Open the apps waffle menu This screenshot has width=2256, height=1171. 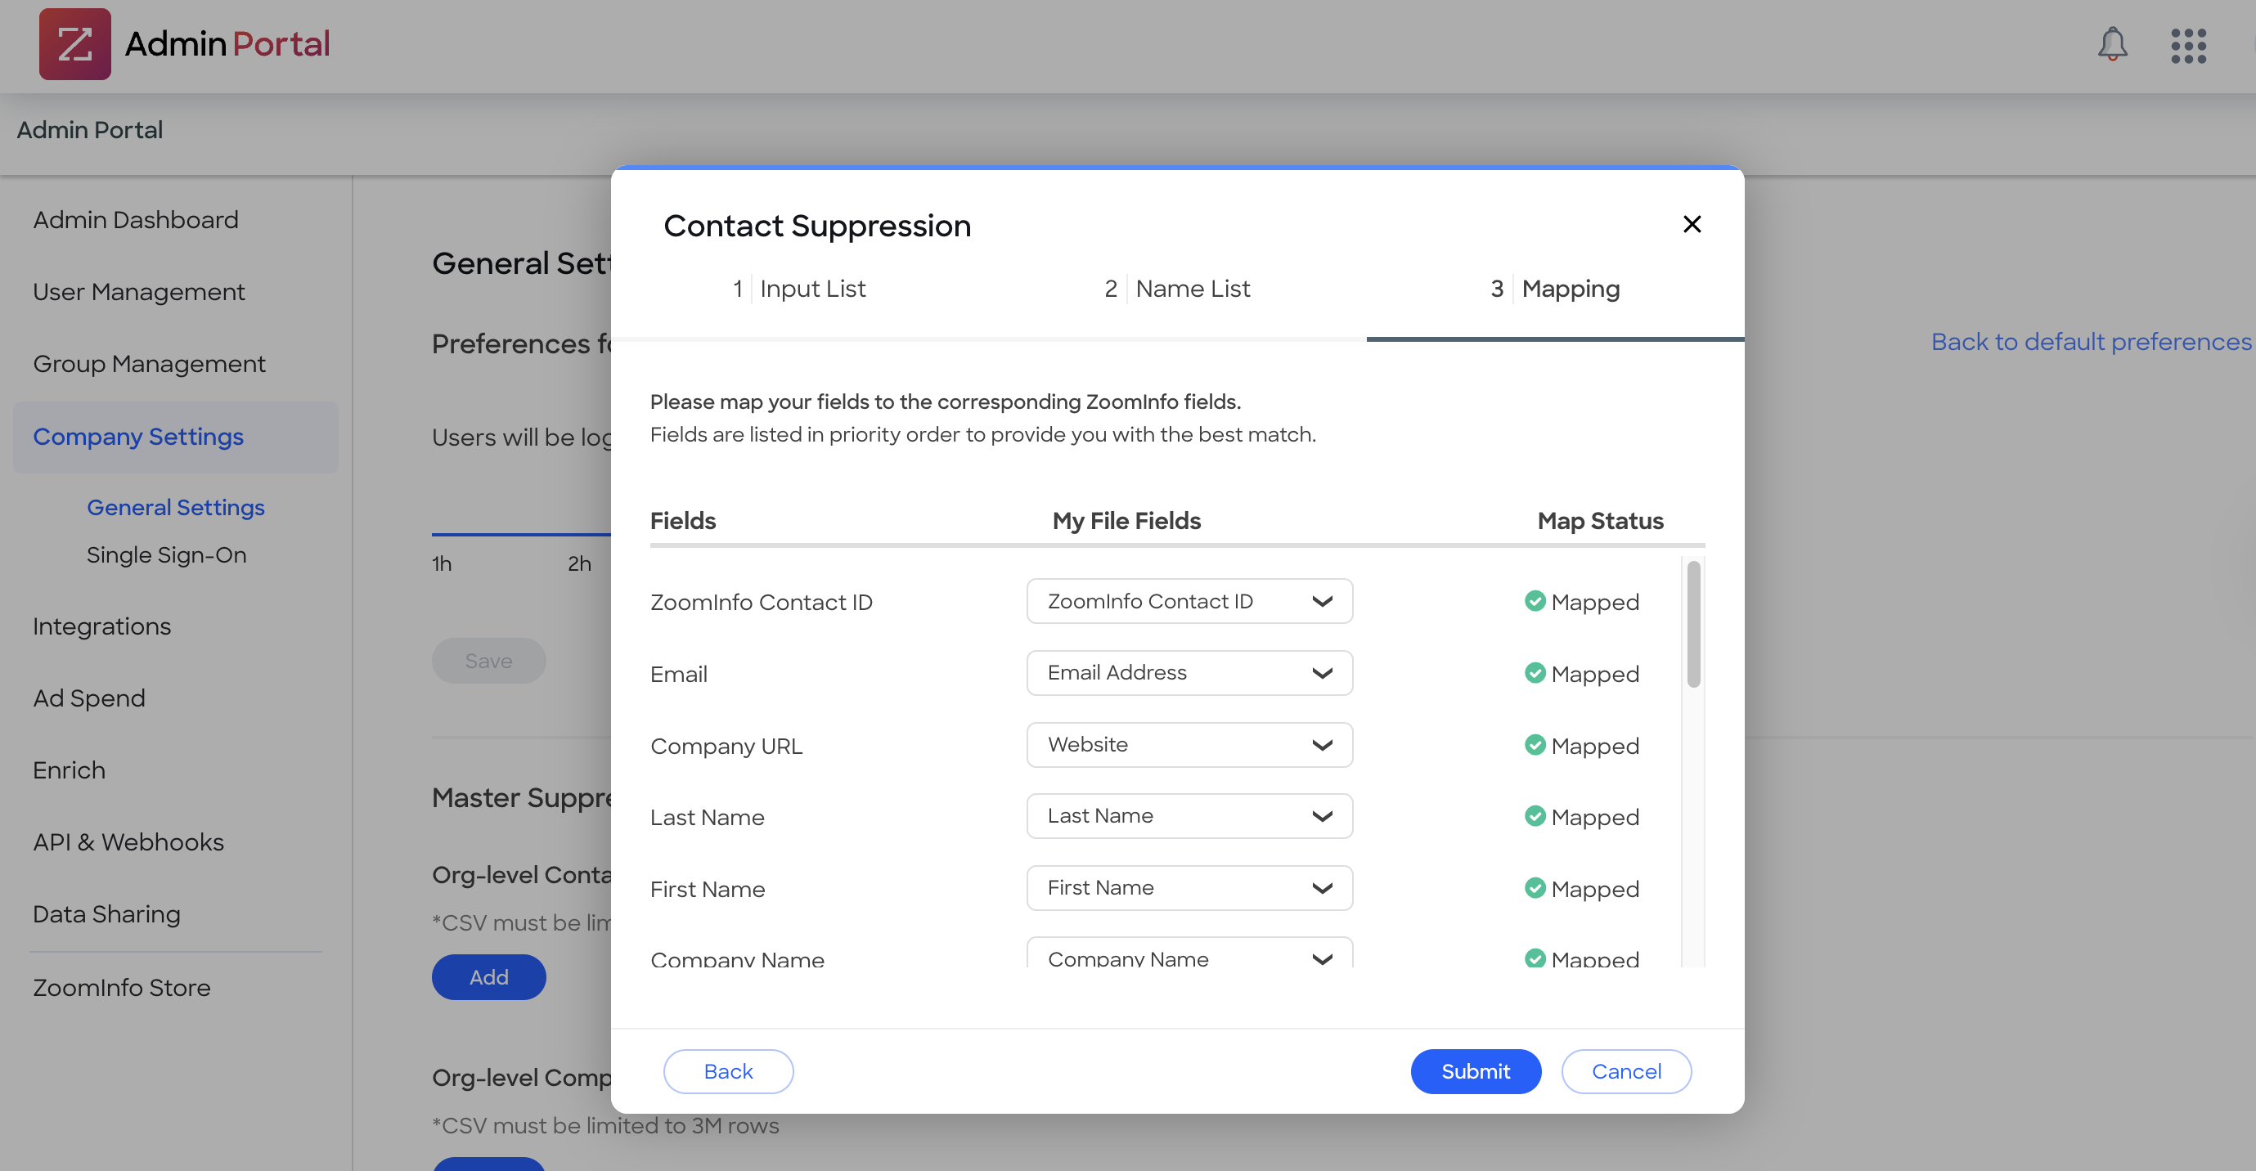[x=2187, y=45]
